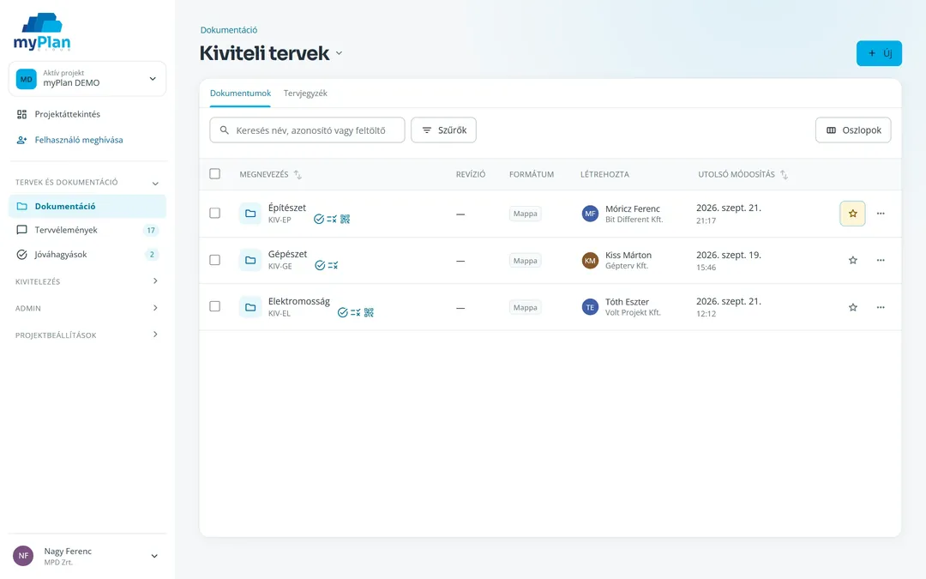Switch to the Dokumentumok tab
This screenshot has height=579, width=926.
pos(240,93)
